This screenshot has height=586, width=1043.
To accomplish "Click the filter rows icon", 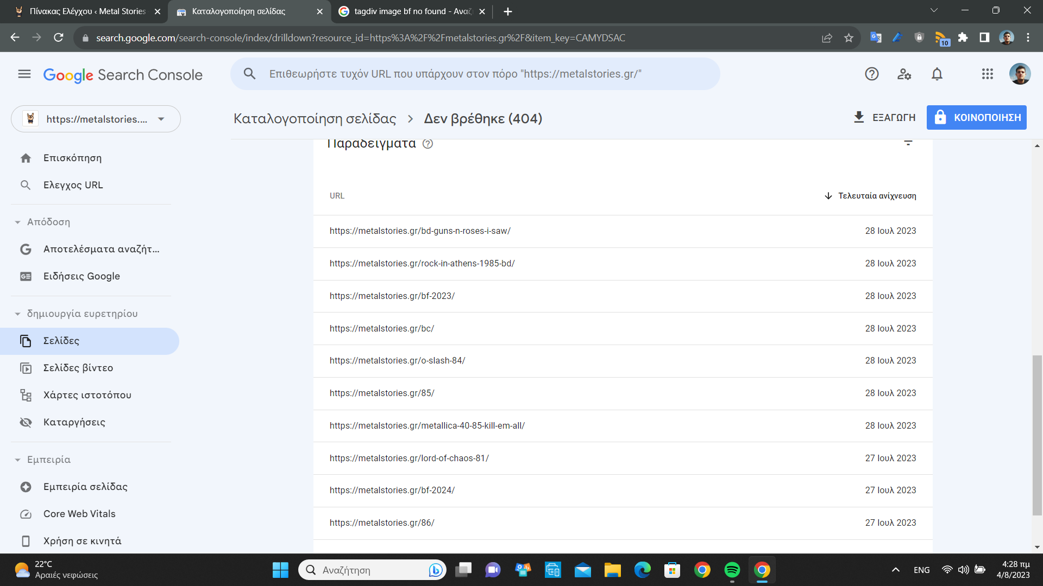I will (x=908, y=143).
